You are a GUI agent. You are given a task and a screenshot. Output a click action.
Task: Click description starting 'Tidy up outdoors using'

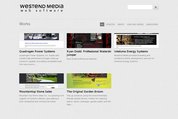coord(89,100)
